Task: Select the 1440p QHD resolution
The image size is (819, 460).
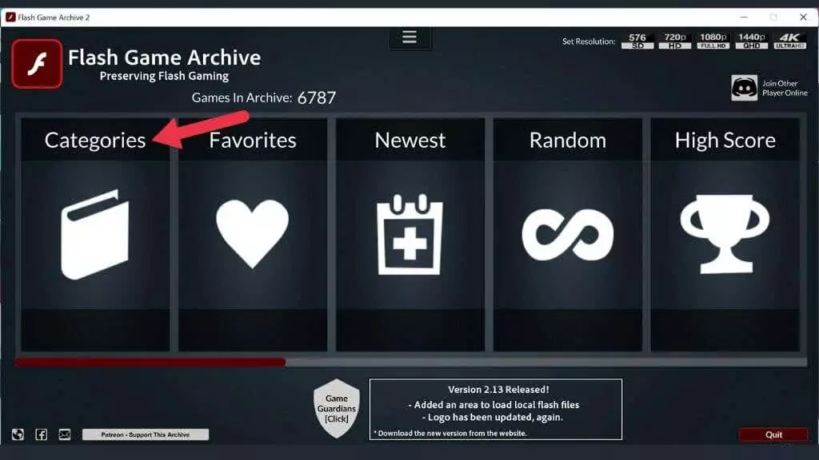Action: click(752, 42)
